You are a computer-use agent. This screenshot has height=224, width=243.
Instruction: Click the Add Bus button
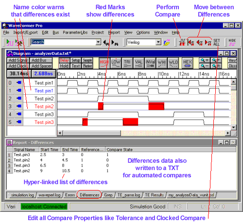[41, 60]
